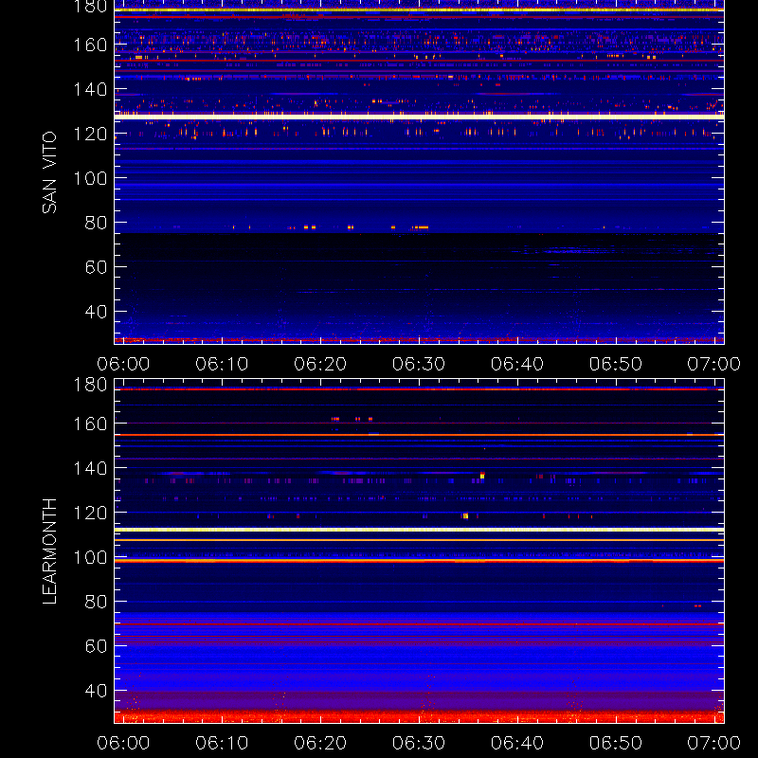
Task: Click the small red mark near 78 MHz in Learmonth
Action: (697, 605)
